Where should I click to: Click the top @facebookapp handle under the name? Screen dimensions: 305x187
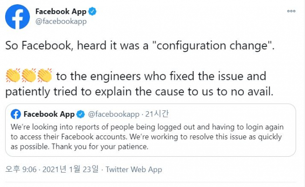(61, 21)
